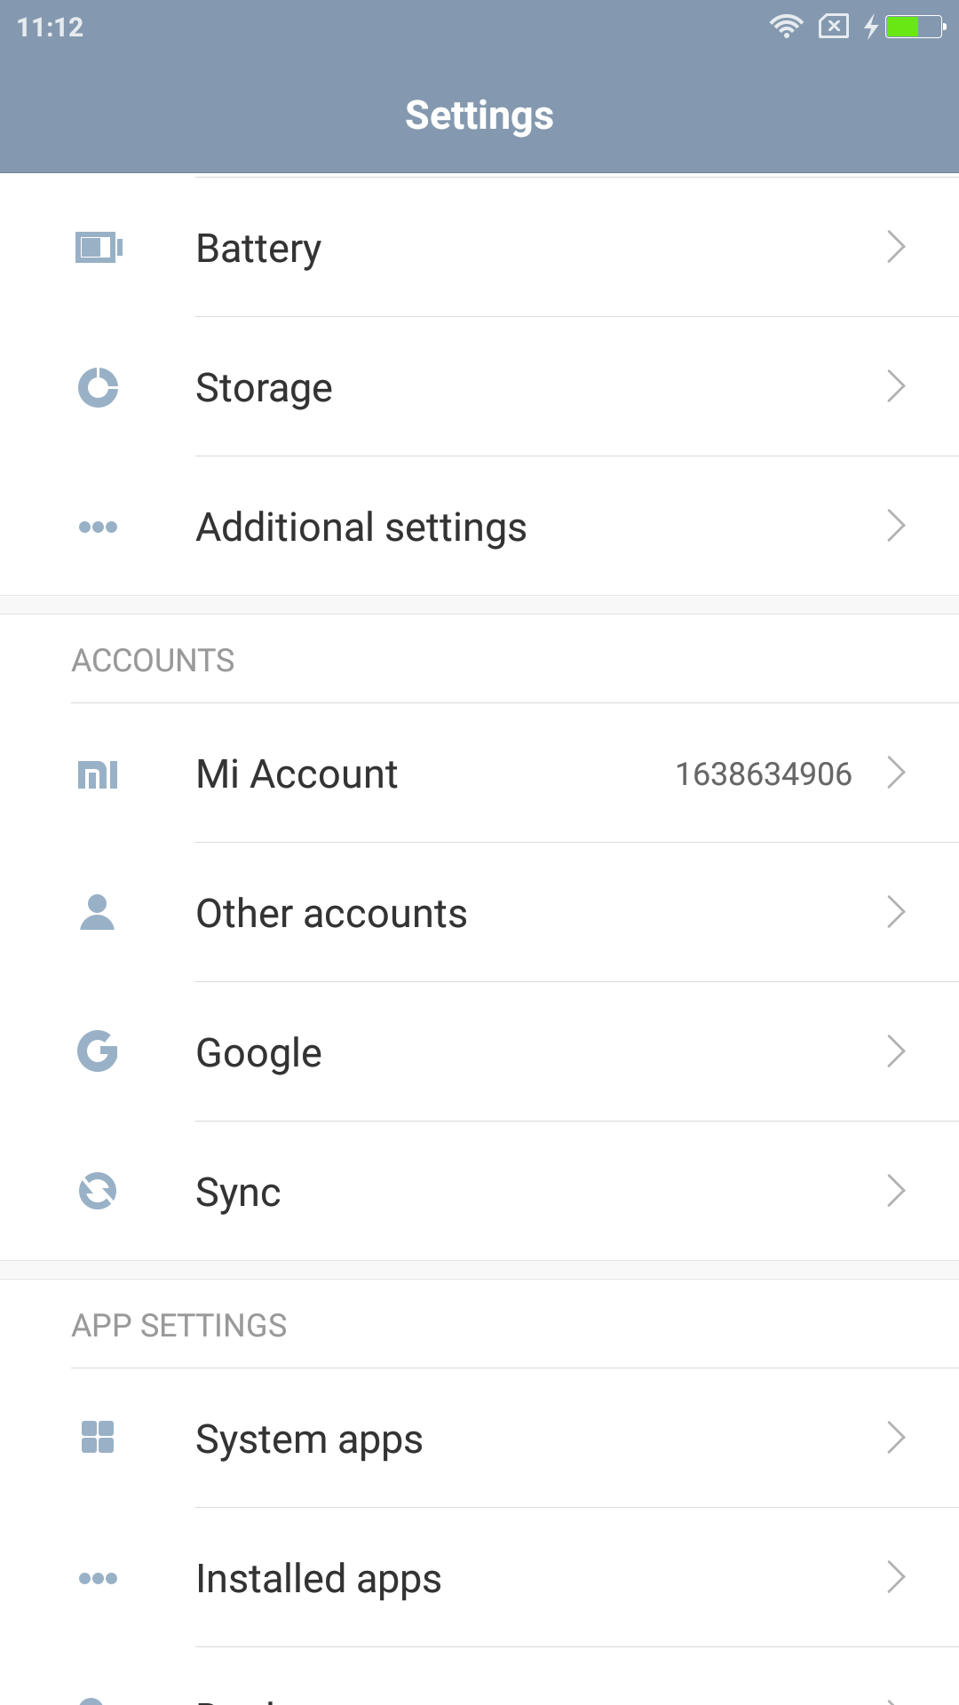Tap the Mi Account number 1638634906
The height and width of the screenshot is (1705, 959).
764,774
